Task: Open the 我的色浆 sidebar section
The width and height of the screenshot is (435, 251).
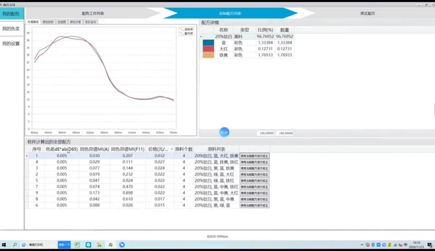Action: tap(11, 29)
